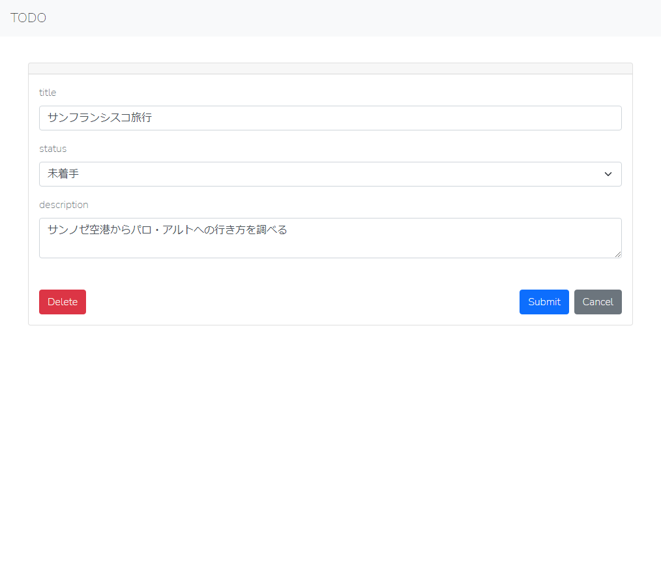Click the サンフランシスコ旅行 text in title
The image size is (661, 587).
click(x=100, y=118)
